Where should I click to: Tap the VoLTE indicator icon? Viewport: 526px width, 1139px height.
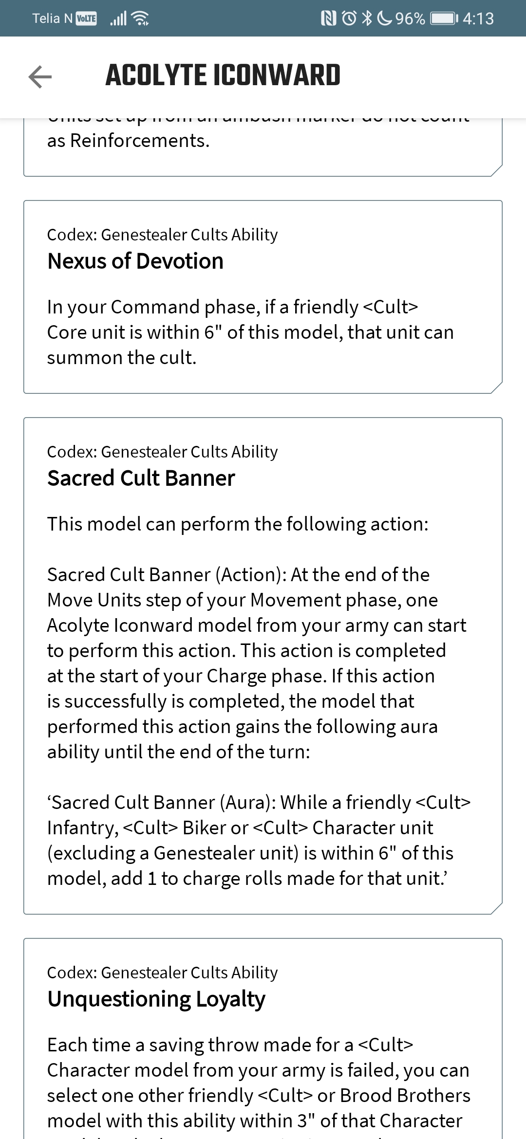point(86,18)
